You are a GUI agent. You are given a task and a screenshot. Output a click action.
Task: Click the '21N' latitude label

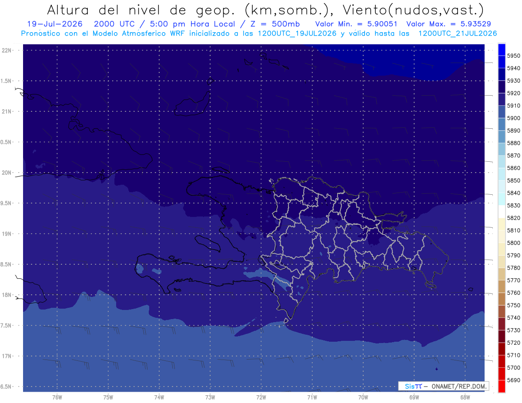pyautogui.click(x=6, y=111)
